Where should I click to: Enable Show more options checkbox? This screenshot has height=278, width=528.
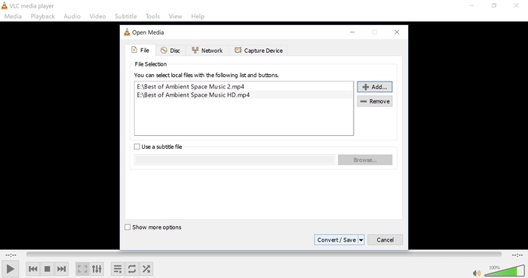pyautogui.click(x=127, y=227)
